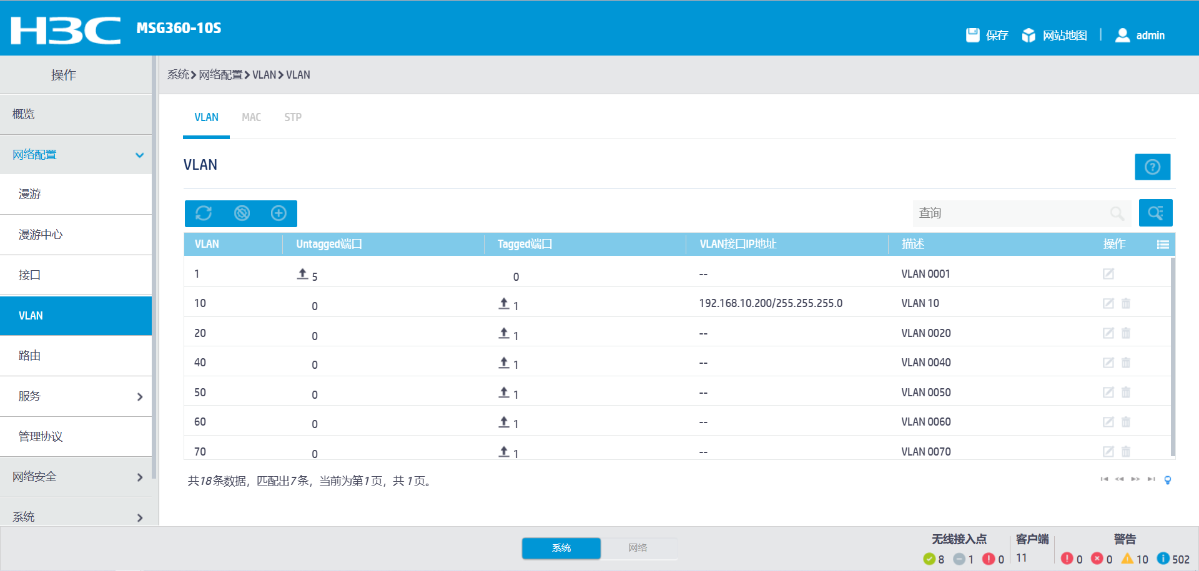The width and height of the screenshot is (1199, 571).
Task: Go to the last page arrow
Action: click(x=1151, y=479)
